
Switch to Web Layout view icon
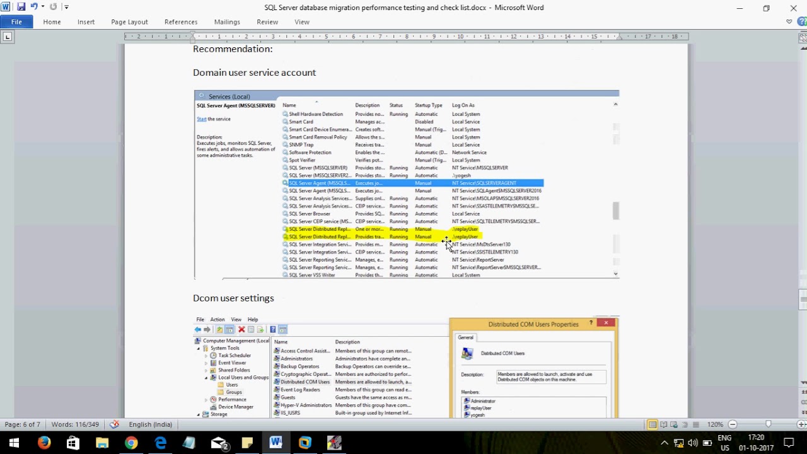(x=674, y=424)
